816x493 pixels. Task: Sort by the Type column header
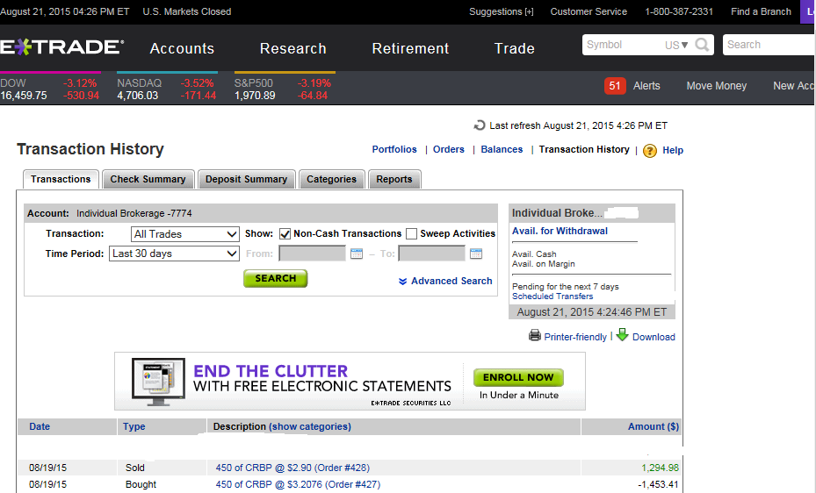(134, 426)
